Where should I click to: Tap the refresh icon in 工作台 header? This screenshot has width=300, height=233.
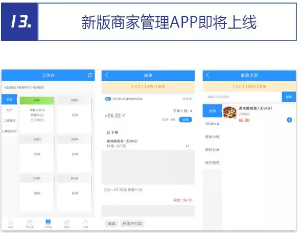[90, 75]
